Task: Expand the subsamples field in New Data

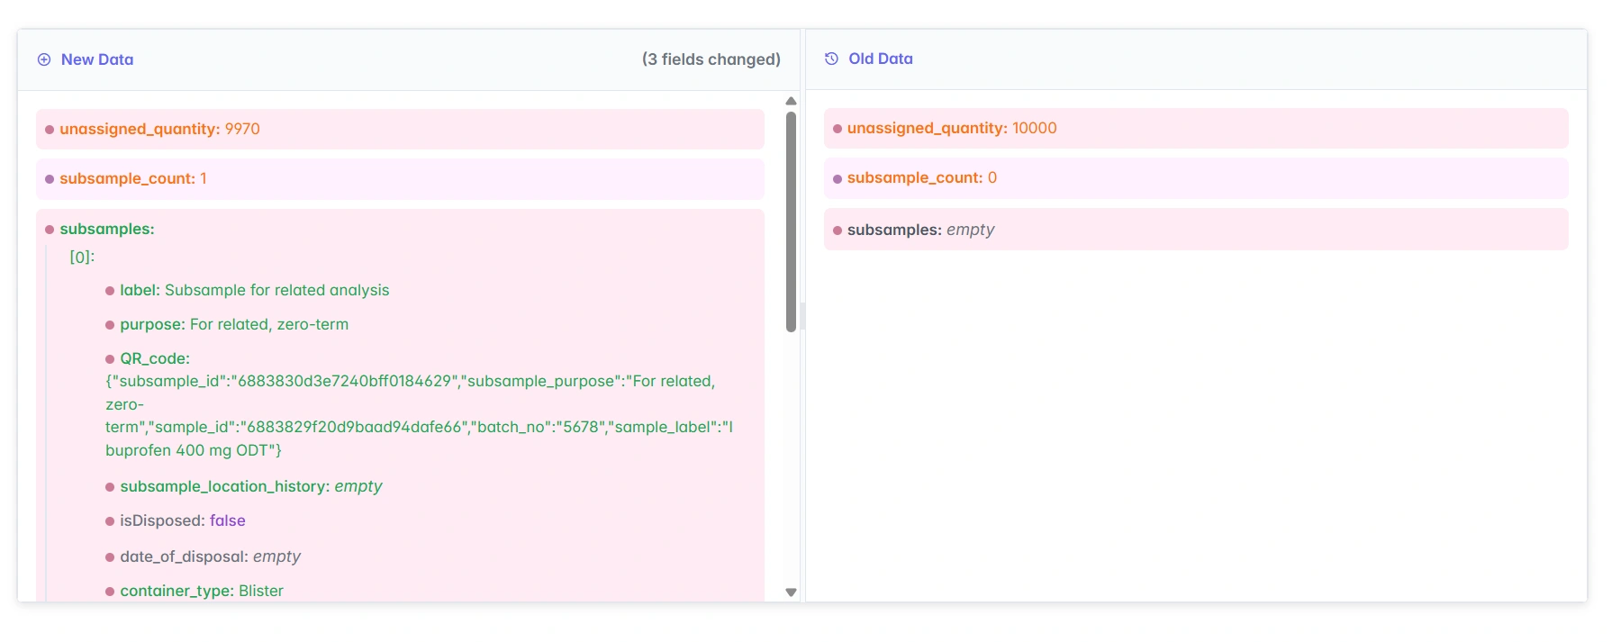Action: pyautogui.click(x=106, y=230)
